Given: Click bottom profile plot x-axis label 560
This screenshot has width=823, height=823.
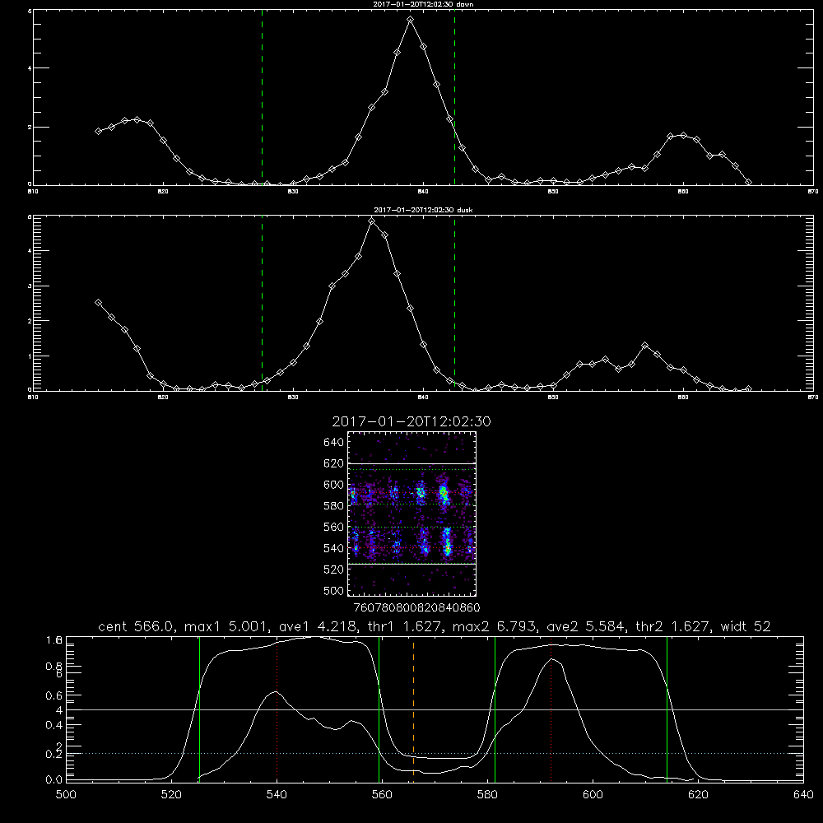Looking at the screenshot, I should [382, 795].
